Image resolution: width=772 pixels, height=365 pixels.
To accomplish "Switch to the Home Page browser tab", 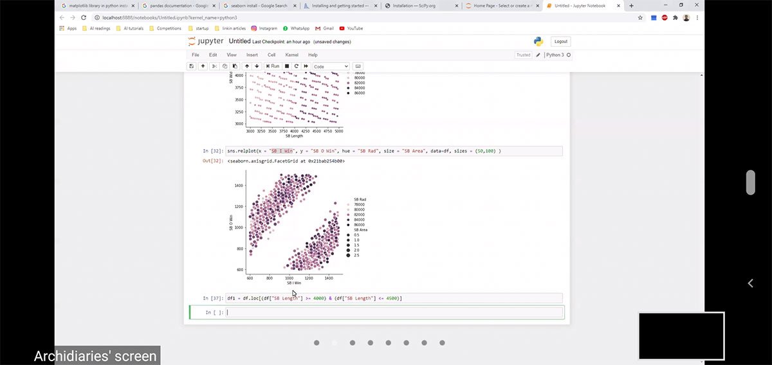I will 503,5.
